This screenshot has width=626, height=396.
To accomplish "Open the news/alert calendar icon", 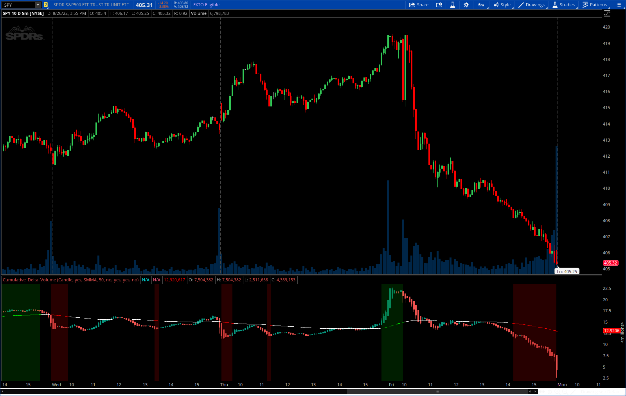I will point(439,5).
